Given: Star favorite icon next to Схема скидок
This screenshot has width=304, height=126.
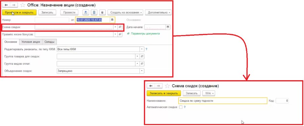Looking at the screenshot, I should pos(168,86).
